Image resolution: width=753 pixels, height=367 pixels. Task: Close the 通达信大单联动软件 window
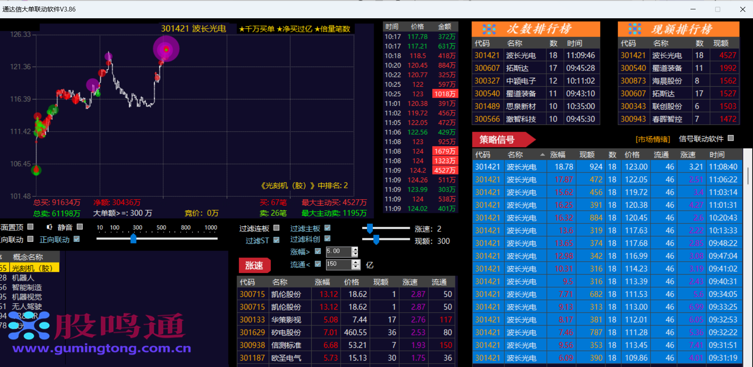(743, 9)
